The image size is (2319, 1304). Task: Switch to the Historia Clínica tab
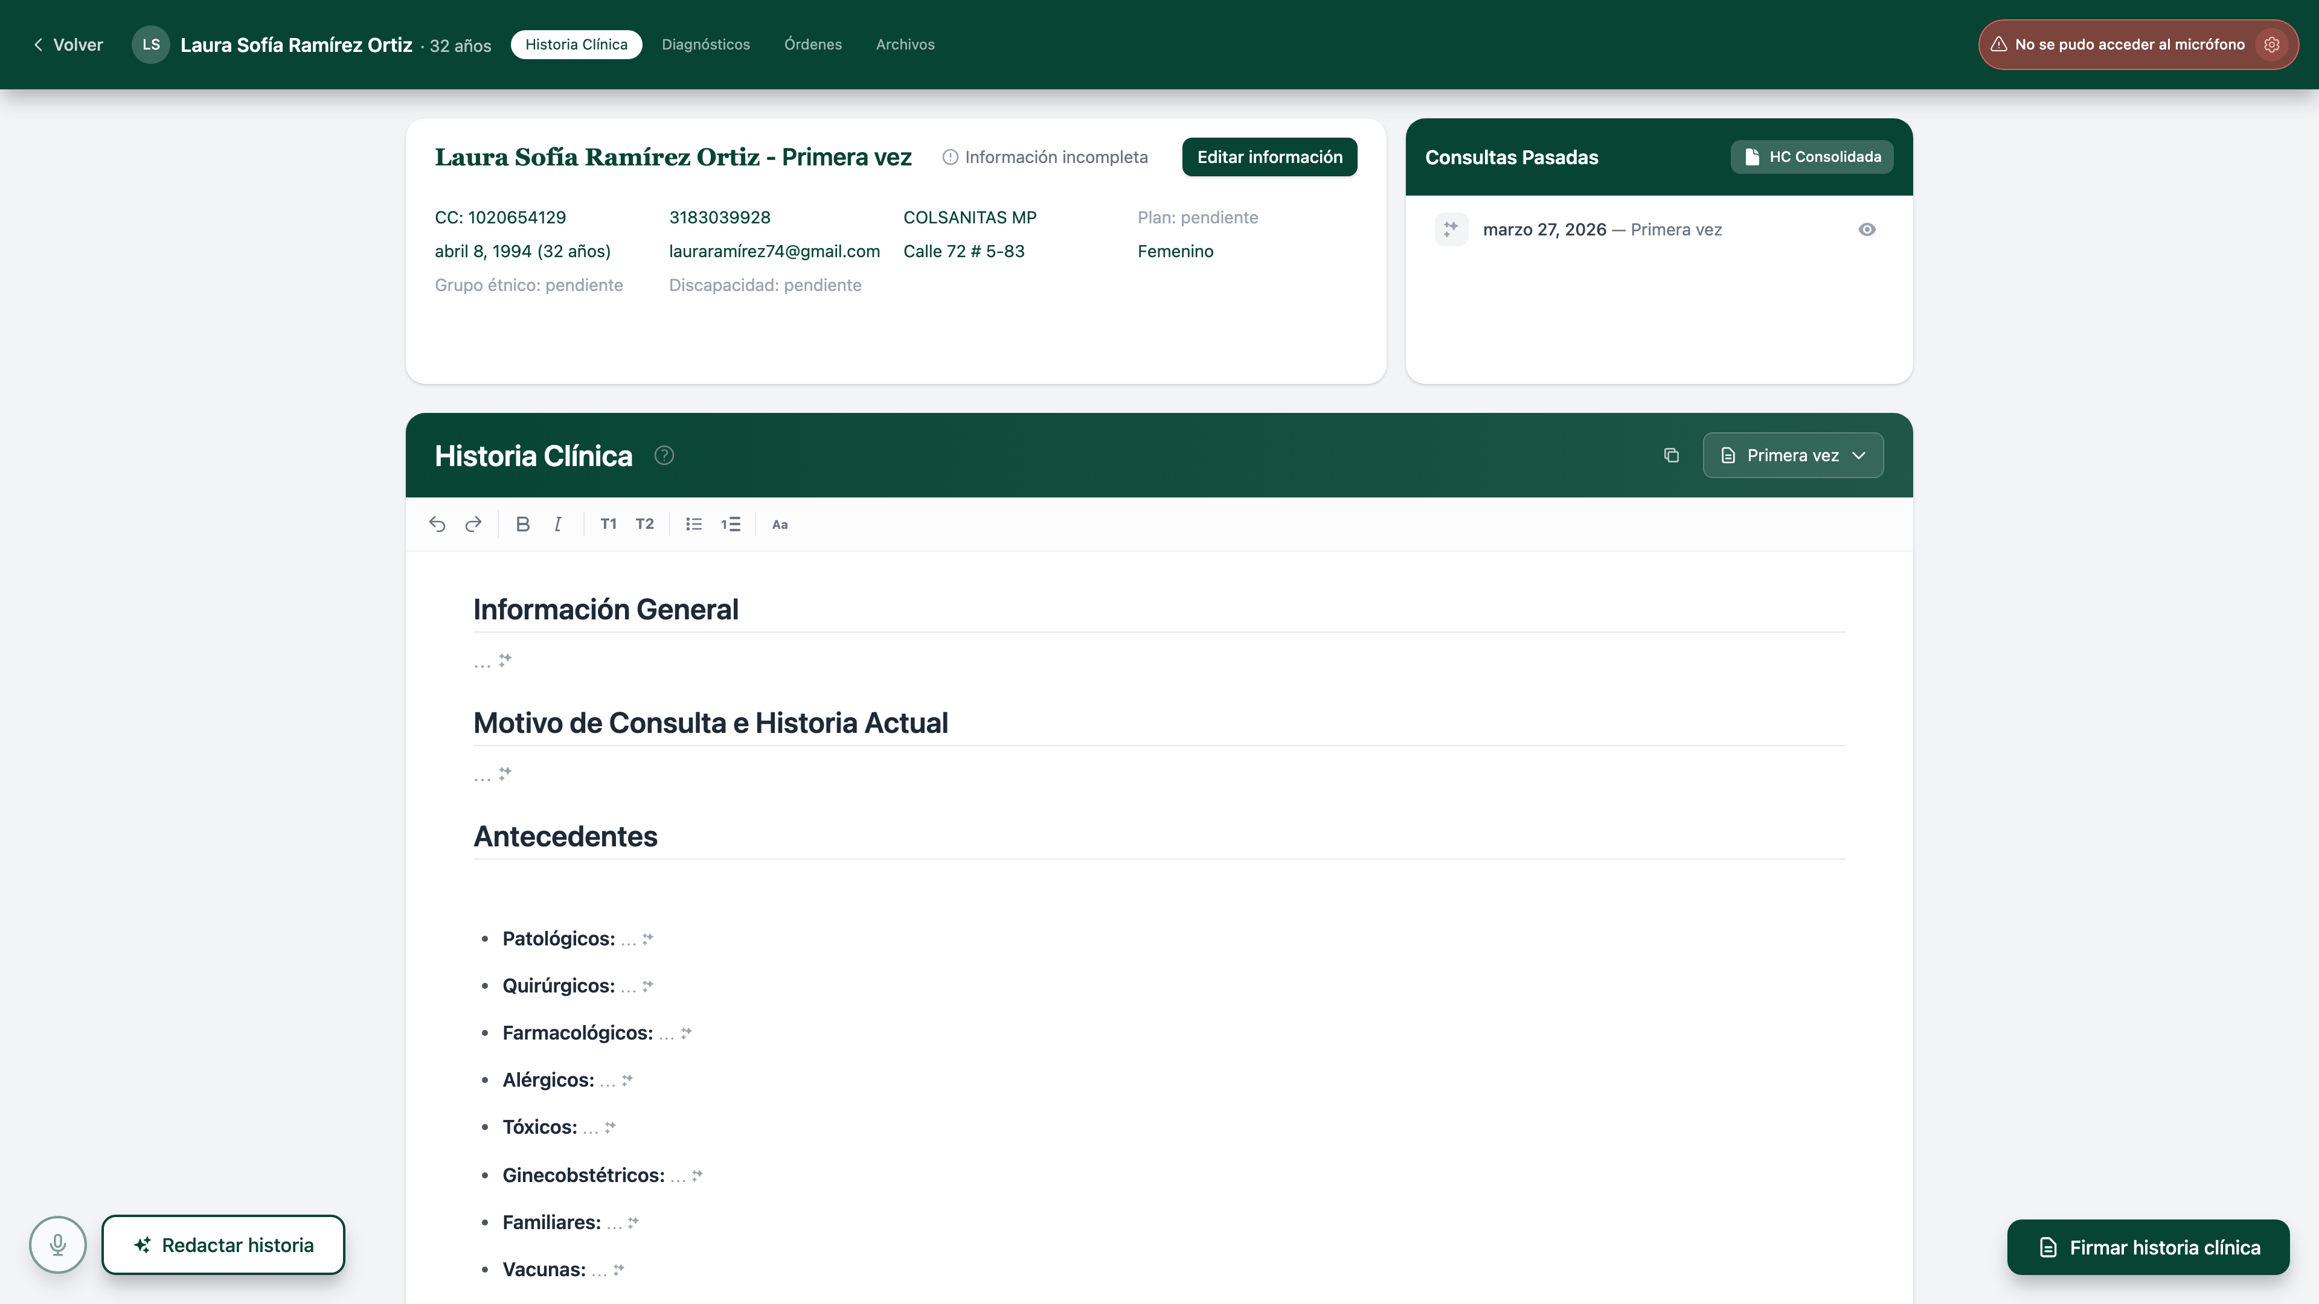pos(576,44)
